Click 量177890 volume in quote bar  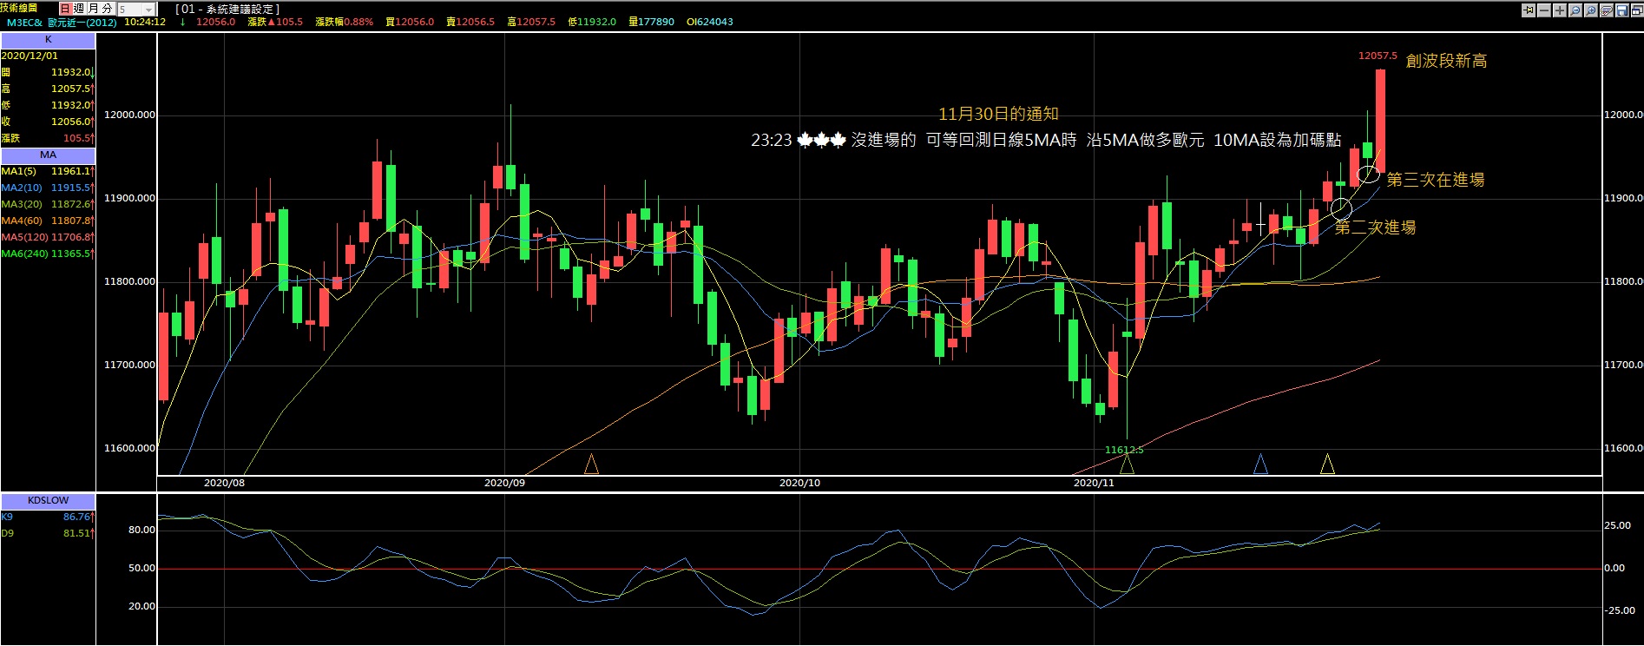coord(651,22)
